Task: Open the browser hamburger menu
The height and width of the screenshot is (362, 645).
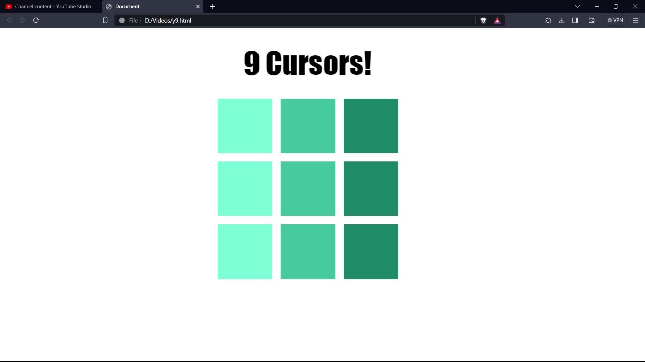Action: (635, 20)
